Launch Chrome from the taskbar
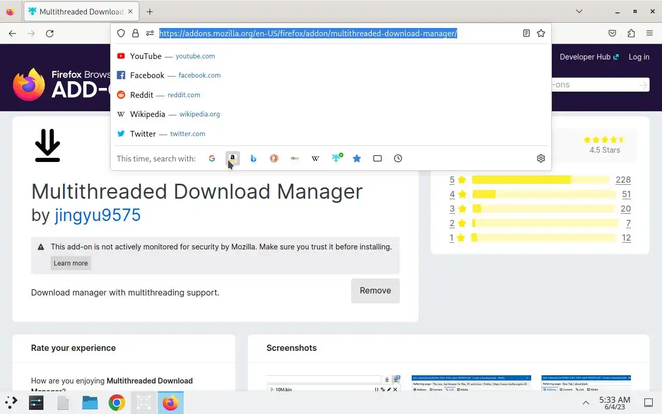The width and height of the screenshot is (662, 414). [117, 402]
